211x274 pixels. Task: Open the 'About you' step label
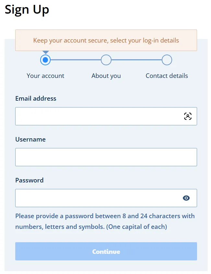pos(106,76)
